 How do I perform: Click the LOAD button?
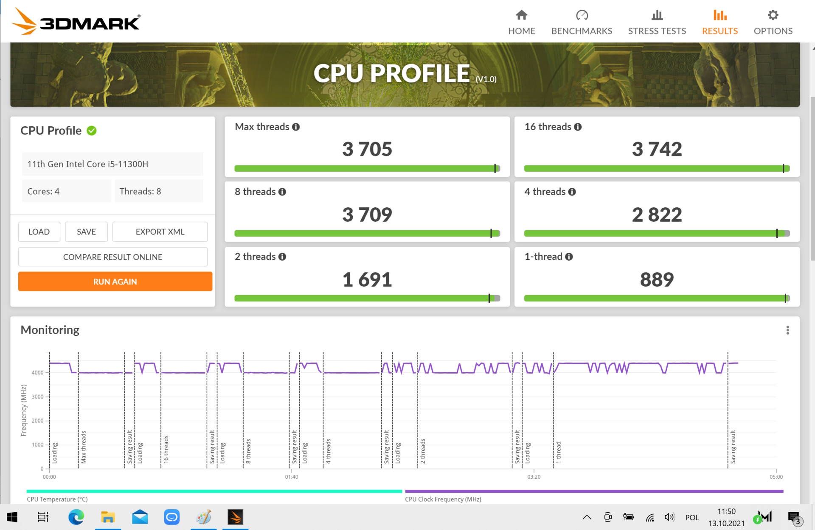pyautogui.click(x=39, y=232)
